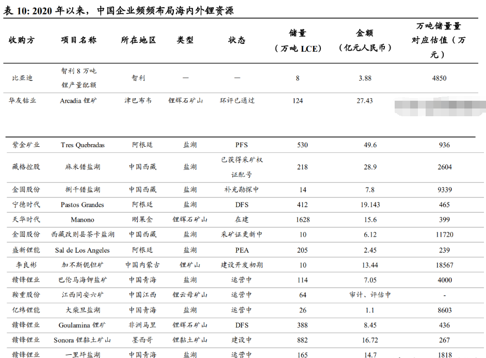Select 'Pastos Grandes' project name

pyautogui.click(x=82, y=205)
